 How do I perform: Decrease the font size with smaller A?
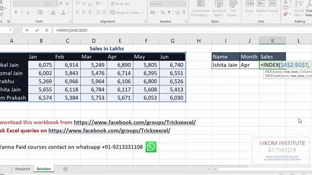tap(67, 3)
